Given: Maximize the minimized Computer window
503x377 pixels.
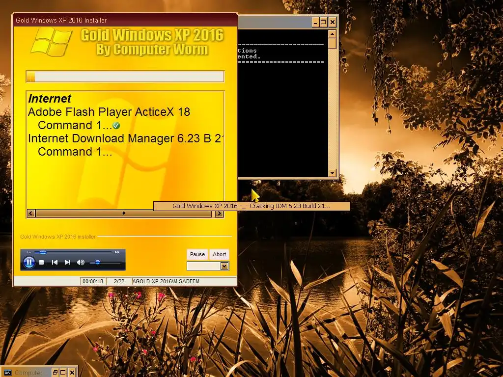Looking at the screenshot, I should 63,373.
